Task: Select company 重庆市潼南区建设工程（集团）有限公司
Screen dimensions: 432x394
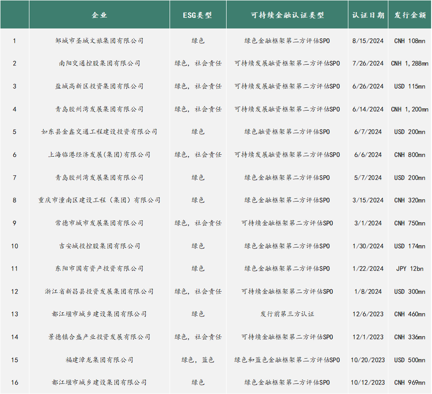Action: coord(99,200)
